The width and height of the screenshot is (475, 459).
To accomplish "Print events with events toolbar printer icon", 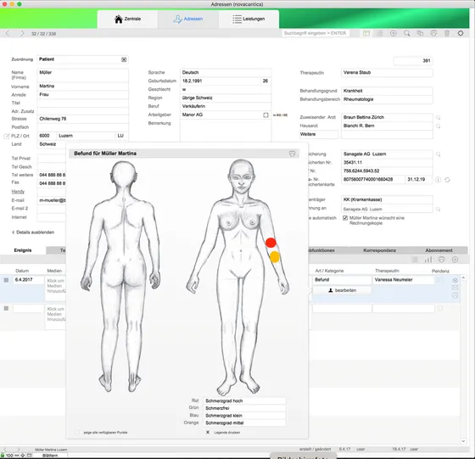I will click(442, 260).
